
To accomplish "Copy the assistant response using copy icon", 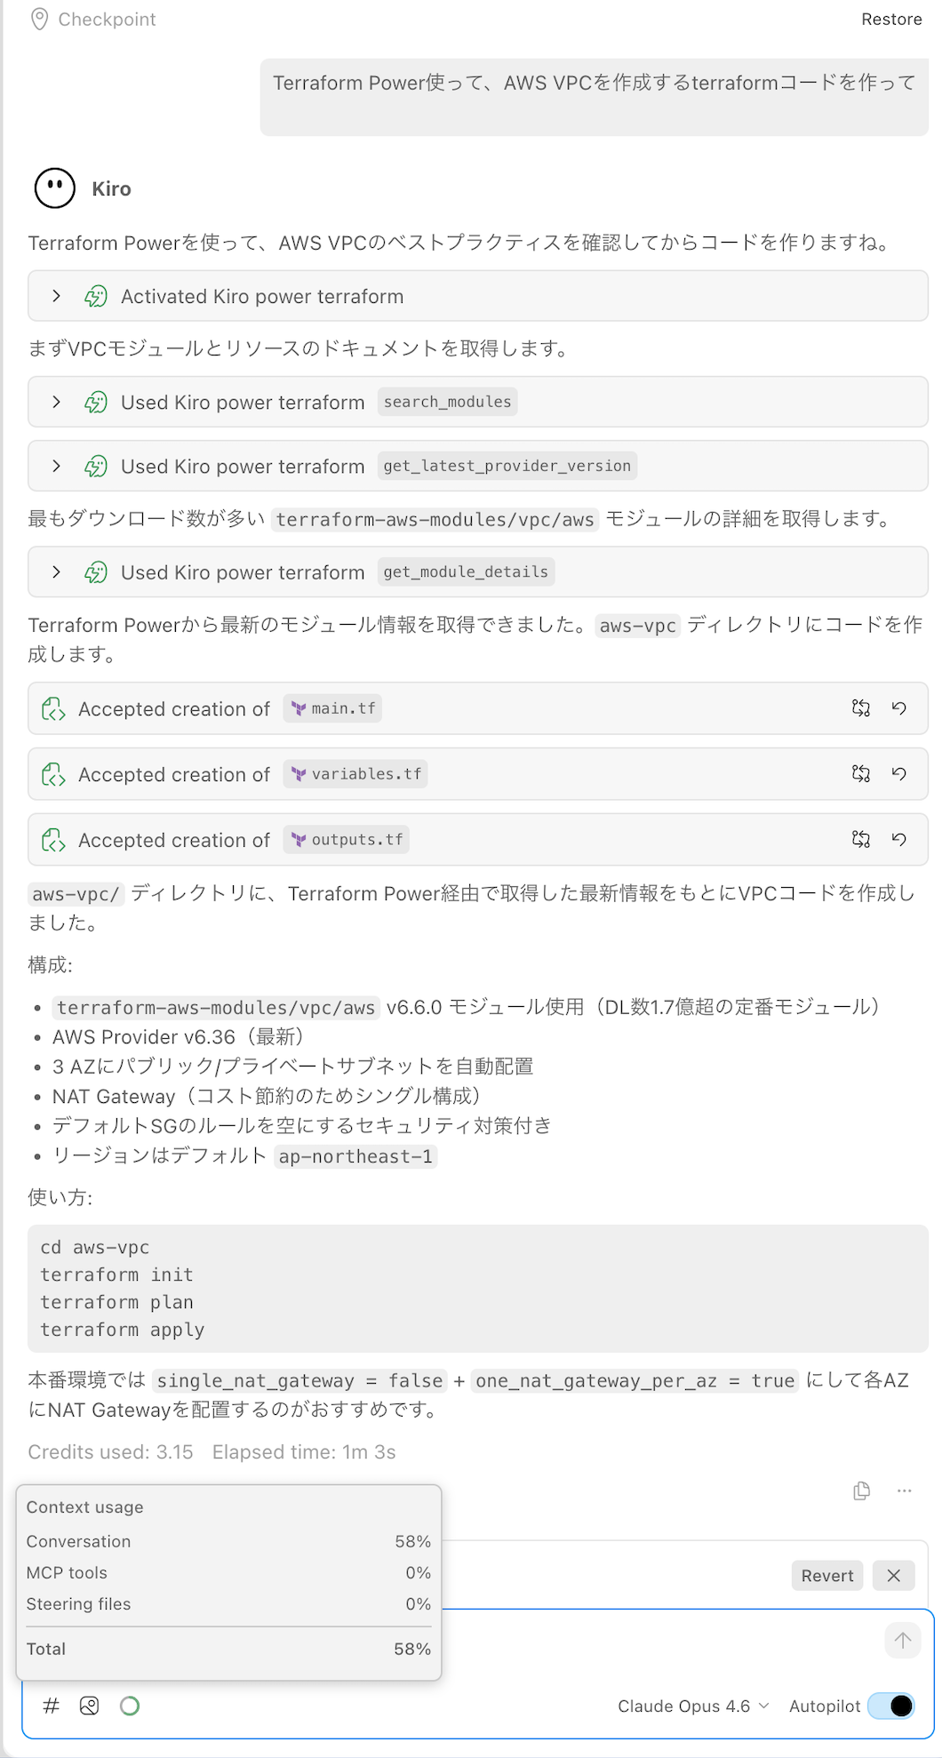I will pos(860,1490).
